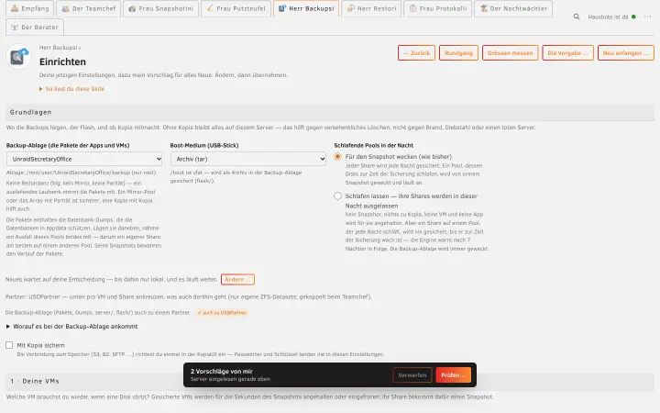
Task: Click the 'Partner: USDPartner' line
Action: (x=188, y=296)
